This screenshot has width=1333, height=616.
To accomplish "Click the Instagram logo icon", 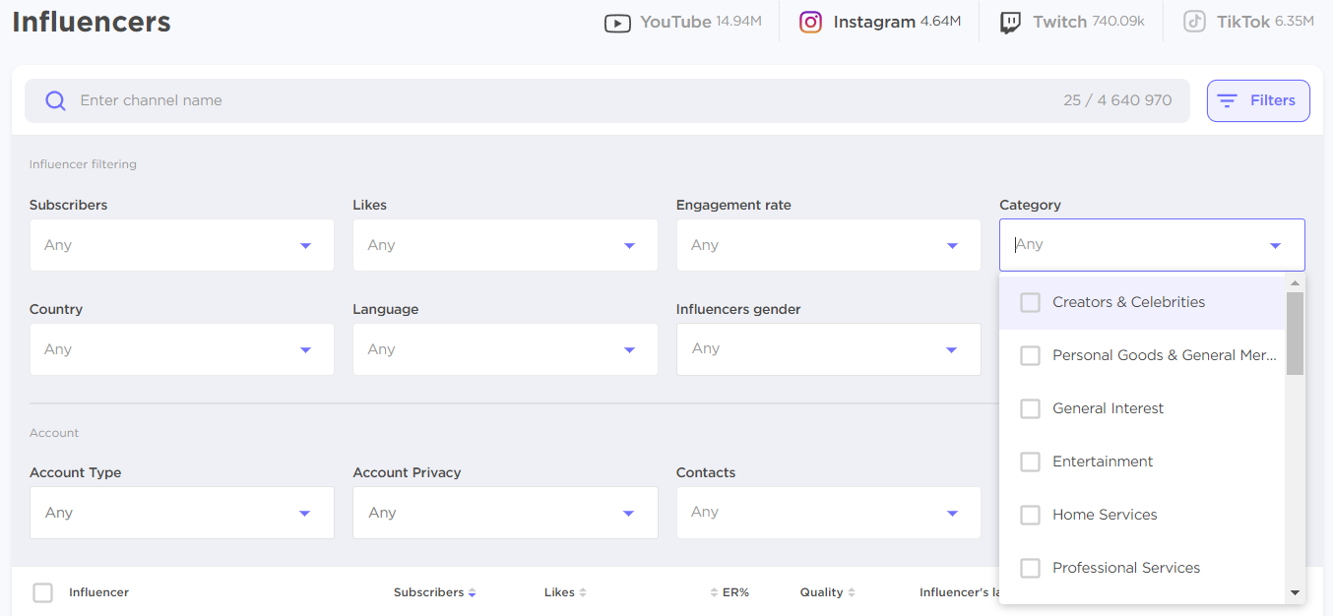I will (x=810, y=22).
